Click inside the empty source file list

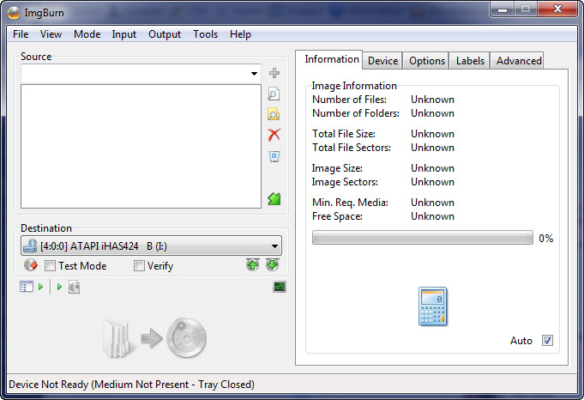tap(141, 146)
